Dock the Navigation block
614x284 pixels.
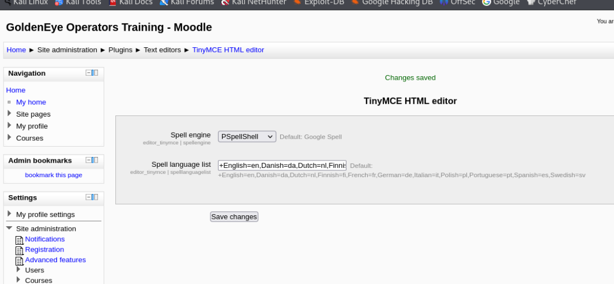tap(95, 73)
